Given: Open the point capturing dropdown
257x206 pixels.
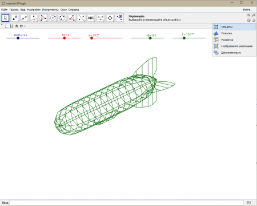Looking at the screenshot, I should click(x=23, y=26).
